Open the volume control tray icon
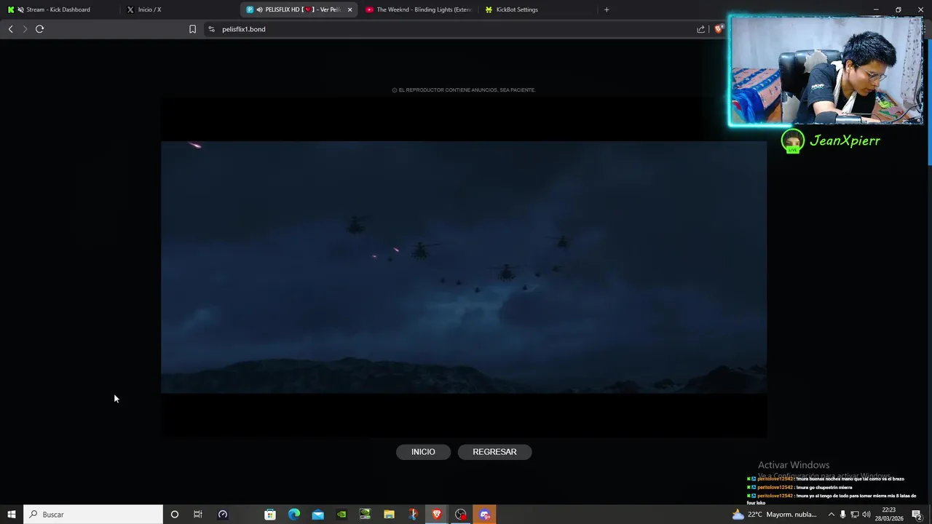This screenshot has height=524, width=932. tap(866, 515)
